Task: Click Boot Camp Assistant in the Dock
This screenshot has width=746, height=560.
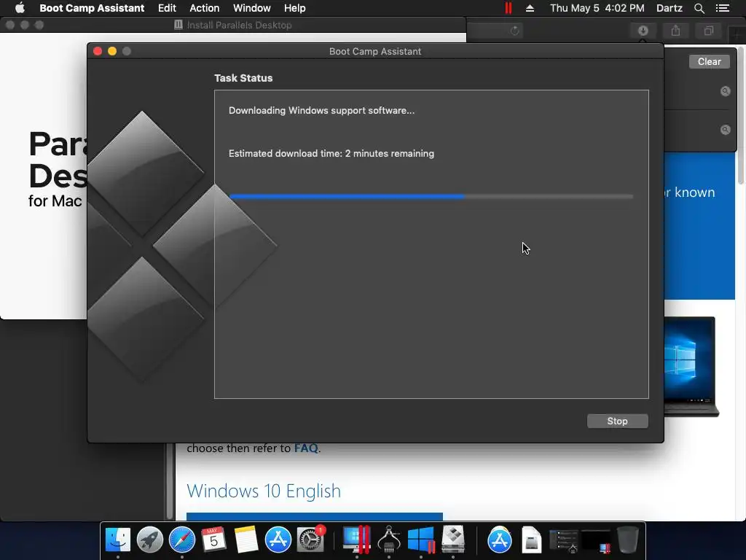Action: coord(453,540)
